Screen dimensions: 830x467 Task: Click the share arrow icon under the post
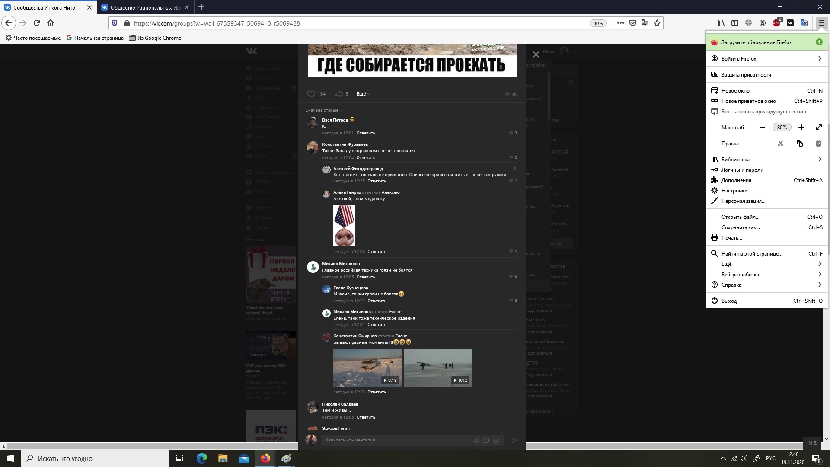pos(339,94)
